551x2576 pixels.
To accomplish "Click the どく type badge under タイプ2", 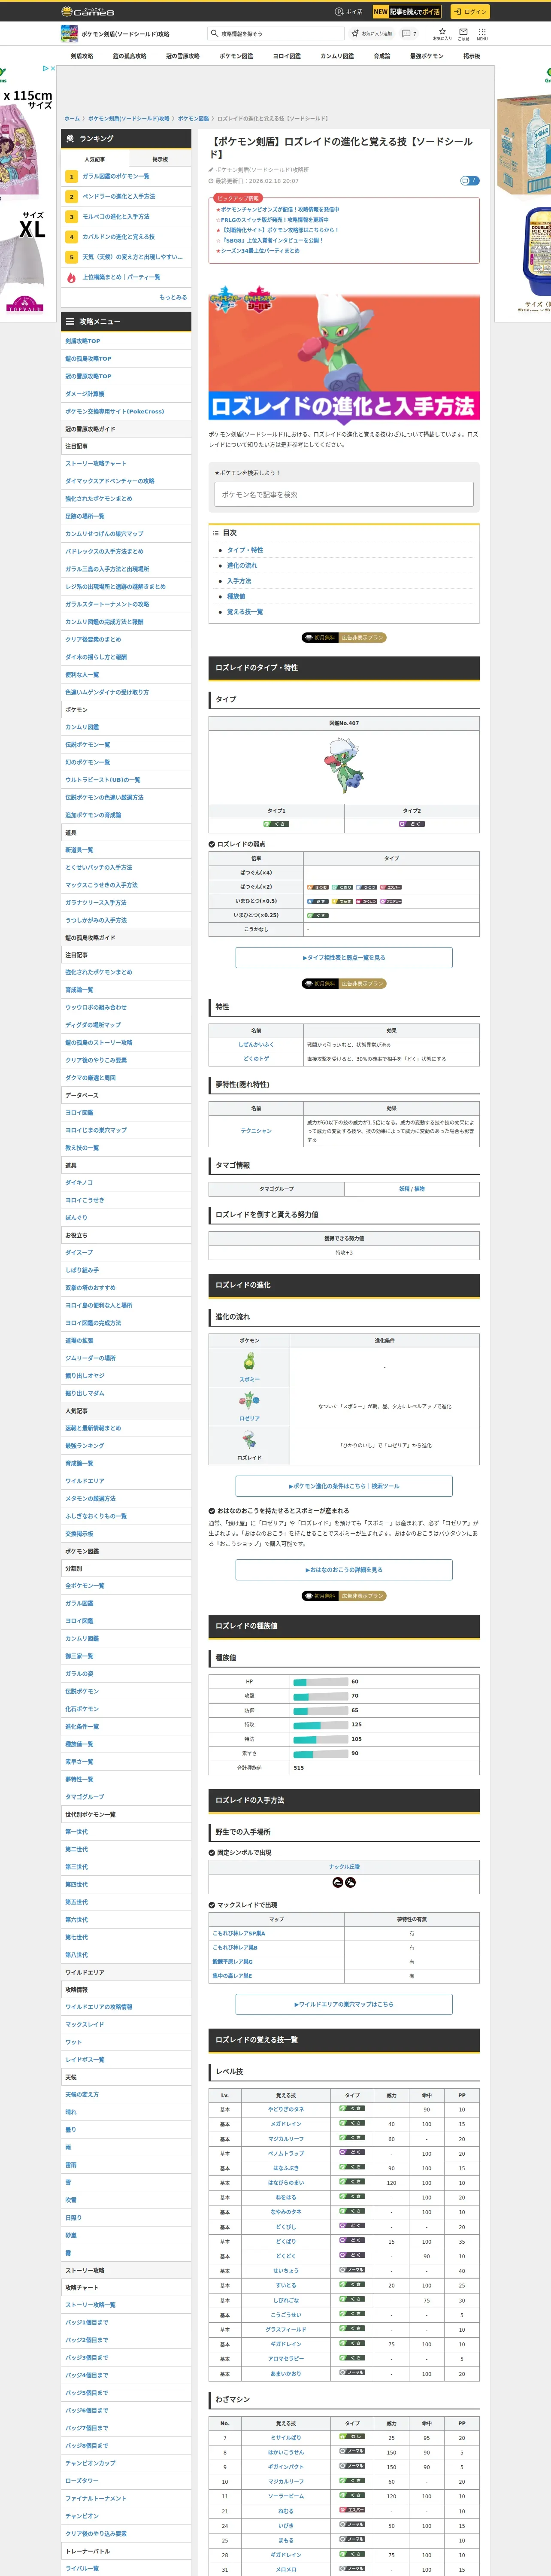I will tap(411, 824).
